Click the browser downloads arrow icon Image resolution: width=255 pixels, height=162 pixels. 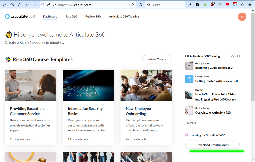tap(5, 5)
